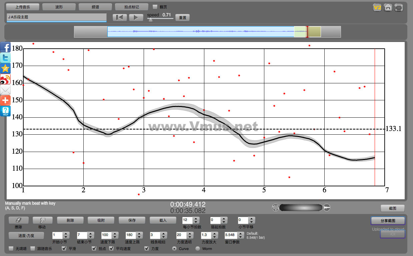The width and height of the screenshot is (413, 256).
Task: Uncheck the 平均速度 average tempo checkbox
Action: [112, 249]
